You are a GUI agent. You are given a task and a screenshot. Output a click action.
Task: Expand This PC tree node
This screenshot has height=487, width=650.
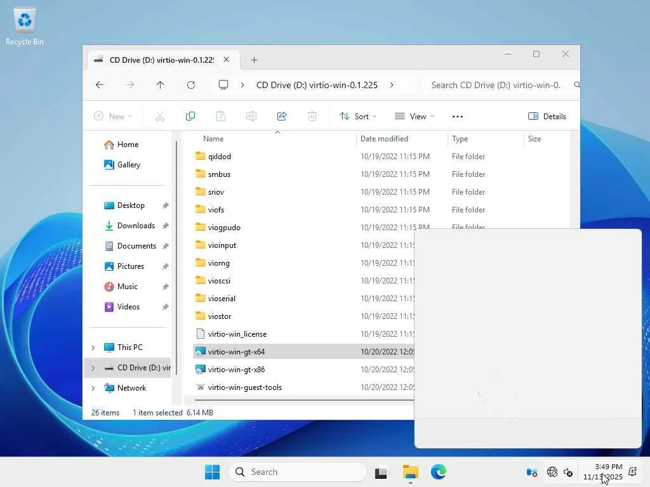[93, 347]
